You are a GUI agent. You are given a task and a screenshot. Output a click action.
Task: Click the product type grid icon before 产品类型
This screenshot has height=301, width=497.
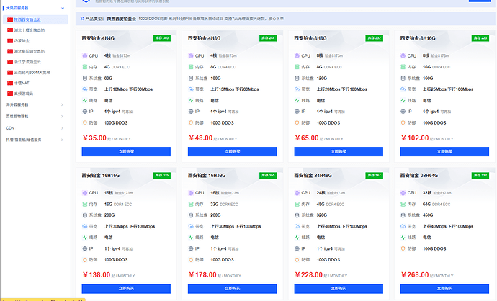click(x=82, y=19)
